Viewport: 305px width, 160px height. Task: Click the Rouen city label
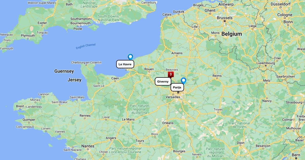(149, 69)
